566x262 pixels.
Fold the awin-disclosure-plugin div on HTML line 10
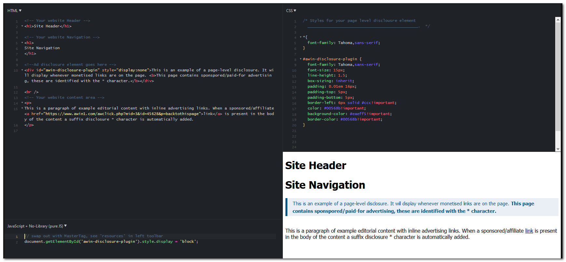[22, 70]
